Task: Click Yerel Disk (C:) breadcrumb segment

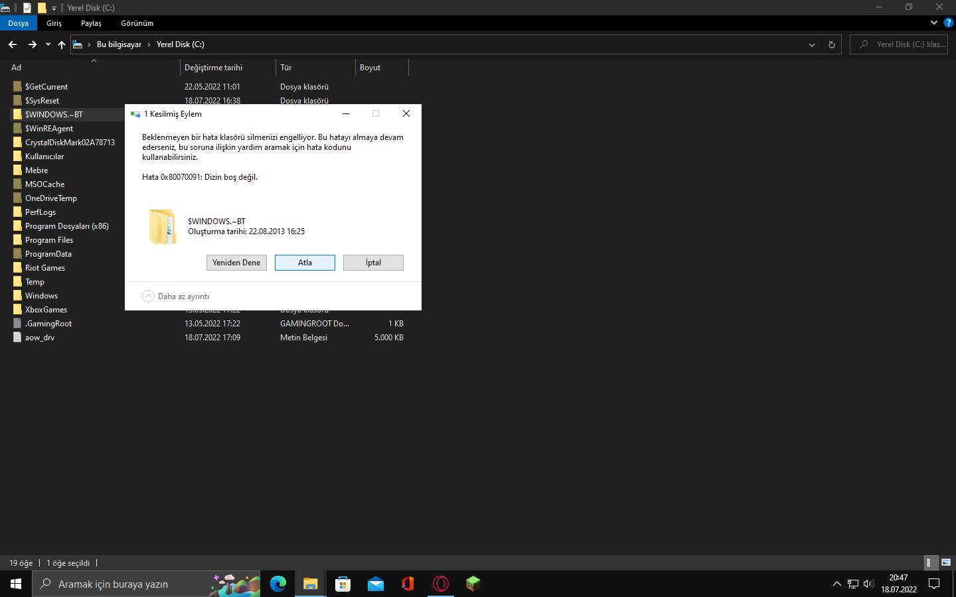Action: pos(181,44)
